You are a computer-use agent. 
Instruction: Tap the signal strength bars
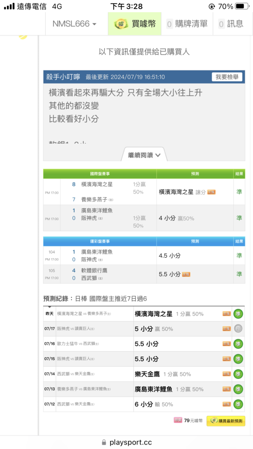point(9,6)
